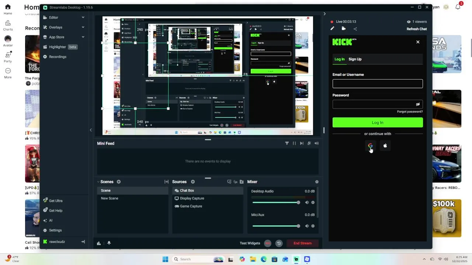Open Mic/Aux source settings gear

tap(313, 226)
